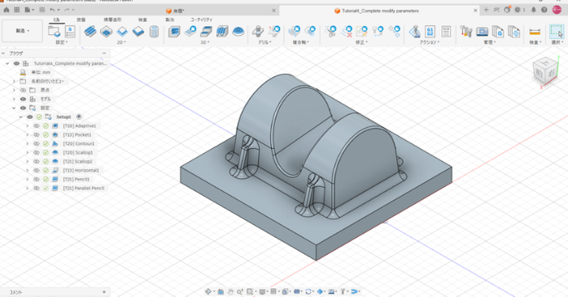Activate the Select window tool icon
568x297 pixels.
point(557,32)
